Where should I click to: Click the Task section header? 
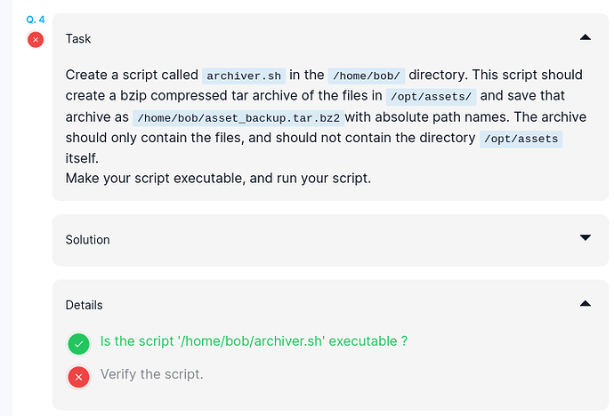tap(78, 39)
